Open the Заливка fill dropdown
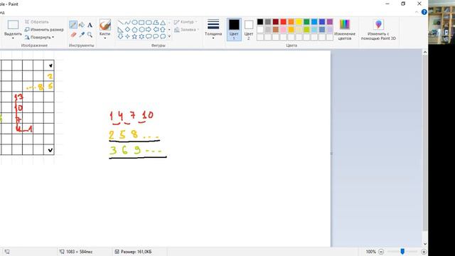The image size is (455, 256). click(186, 30)
